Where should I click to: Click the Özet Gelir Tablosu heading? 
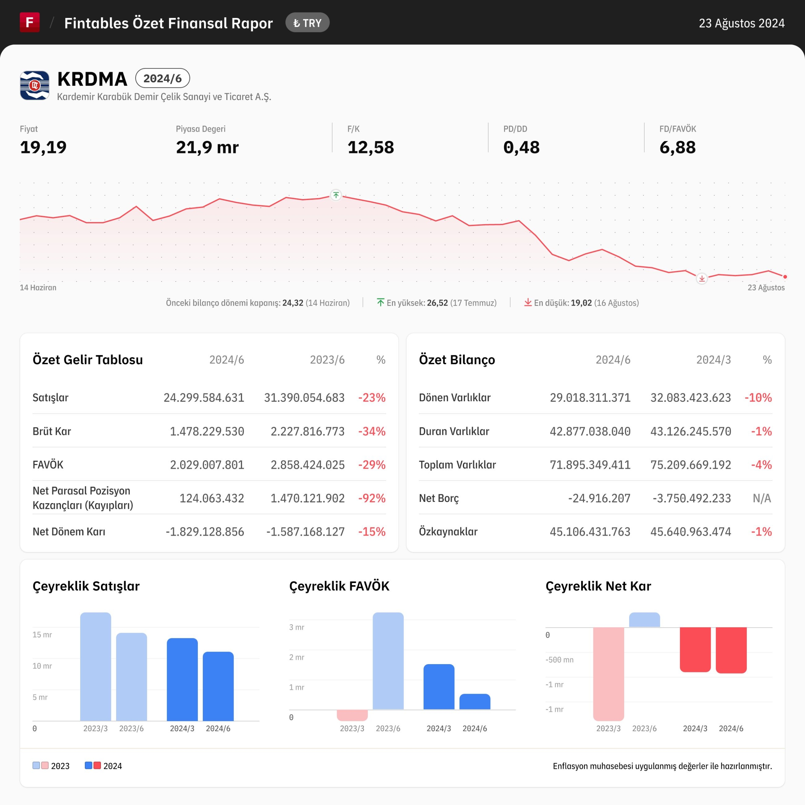coord(87,360)
